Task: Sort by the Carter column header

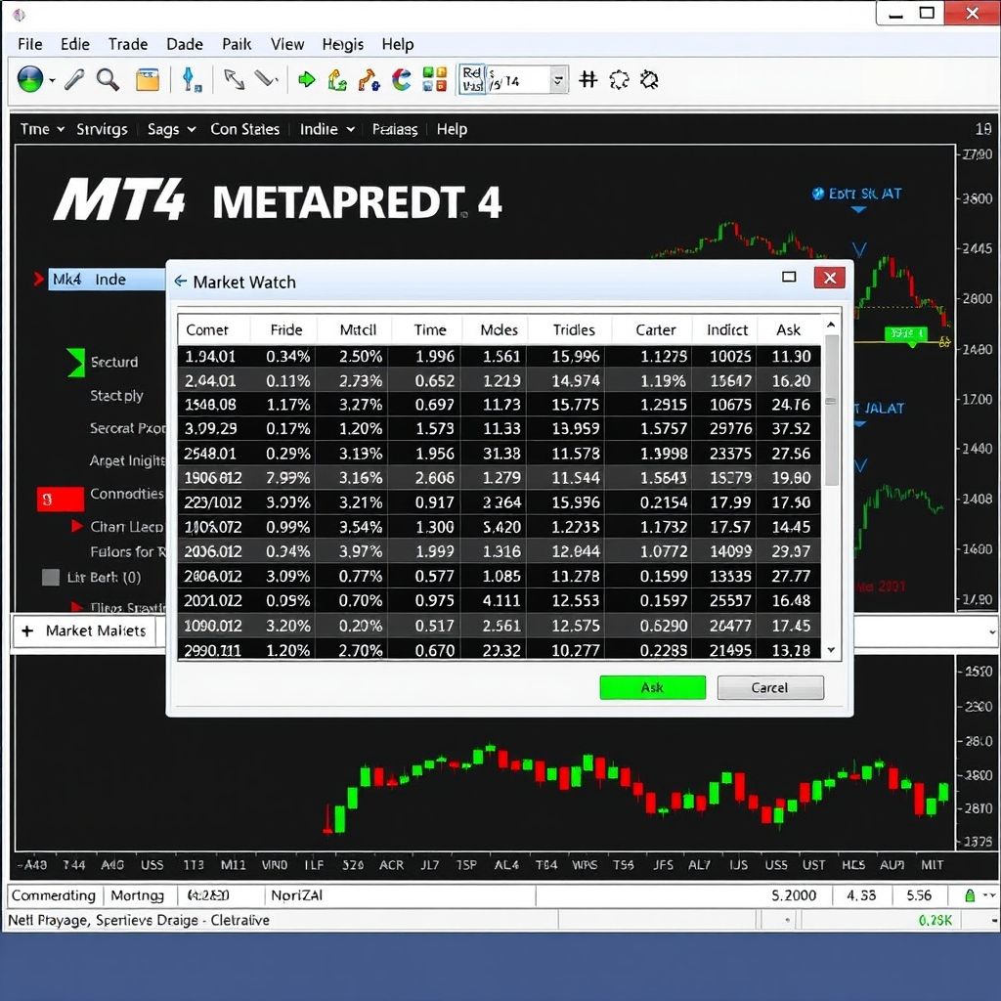Action: click(x=655, y=330)
